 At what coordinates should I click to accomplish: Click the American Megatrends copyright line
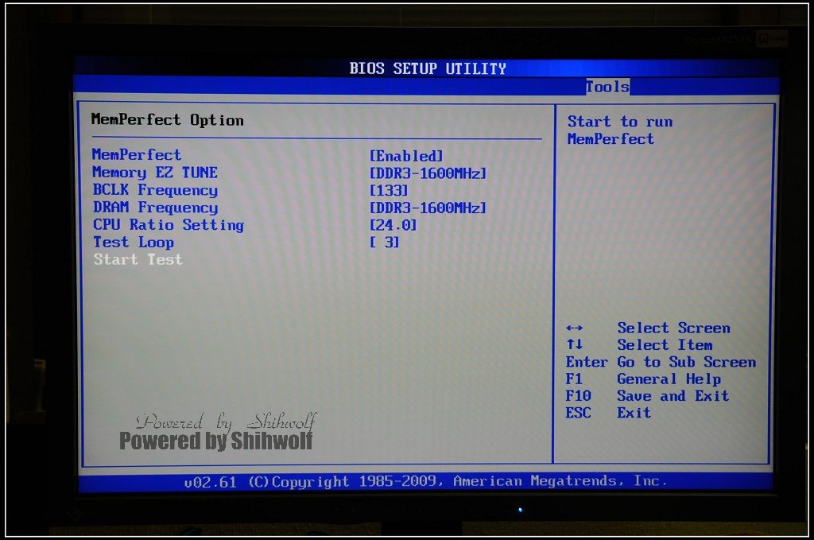tap(425, 481)
